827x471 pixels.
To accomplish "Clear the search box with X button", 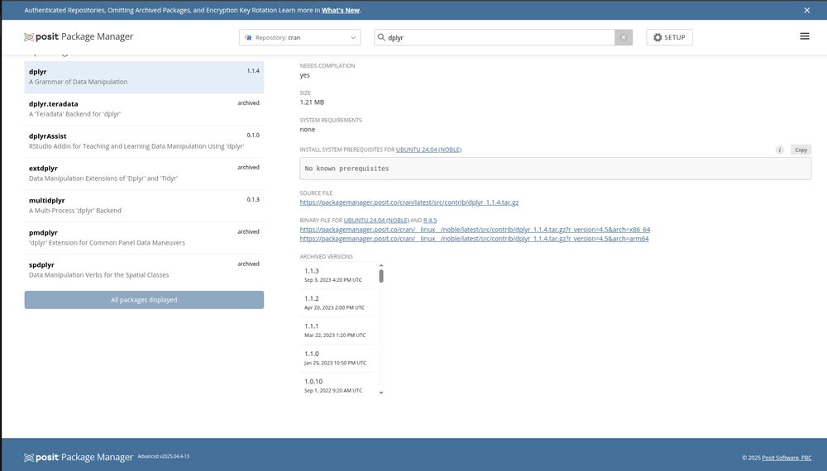I will 624,37.
